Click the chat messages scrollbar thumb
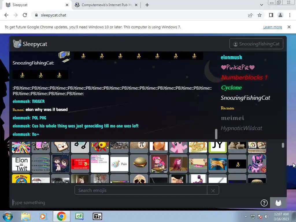This screenshot has width=296, height=222. (216, 134)
